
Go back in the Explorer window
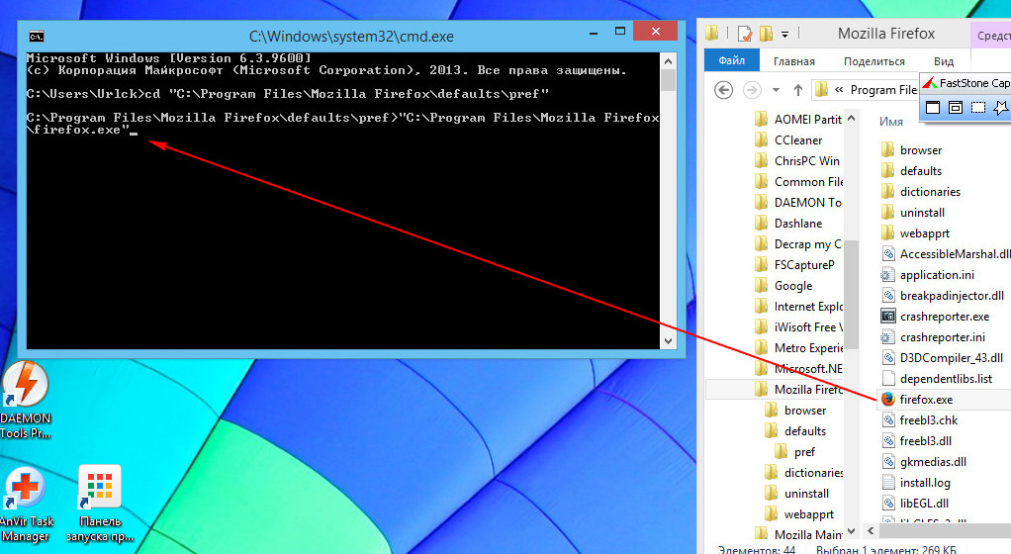click(723, 90)
